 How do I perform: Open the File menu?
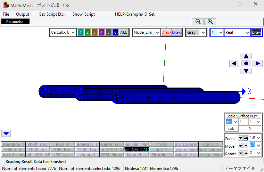coord(6,14)
